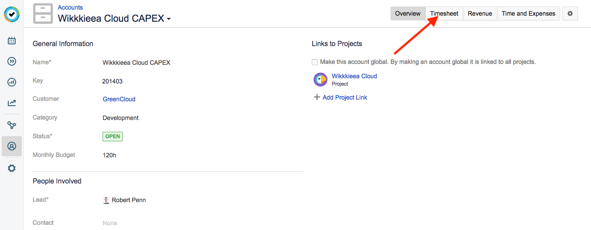The width and height of the screenshot is (591, 230).
Task: Open the calendar icon in sidebar
Action: click(12, 41)
